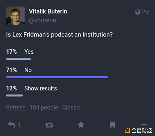Boost the post with the retweet icon
This screenshot has height=136, width=155.
coord(49,125)
